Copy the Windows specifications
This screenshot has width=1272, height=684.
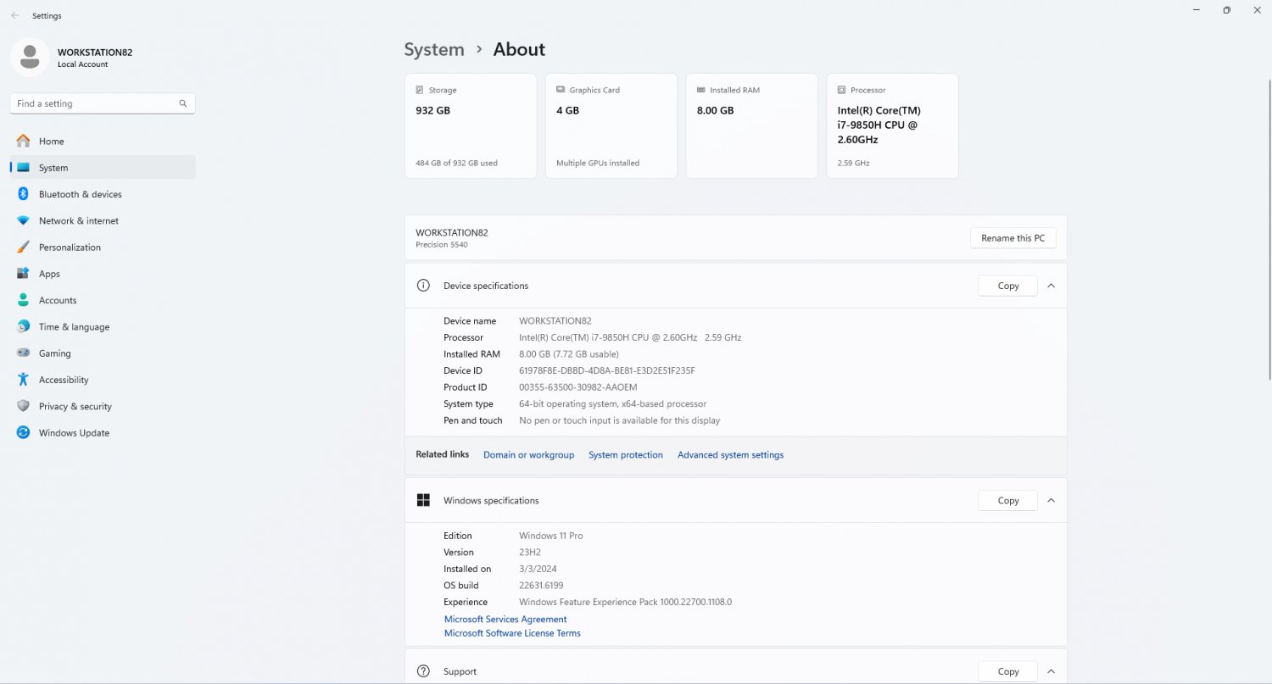pyautogui.click(x=1007, y=500)
